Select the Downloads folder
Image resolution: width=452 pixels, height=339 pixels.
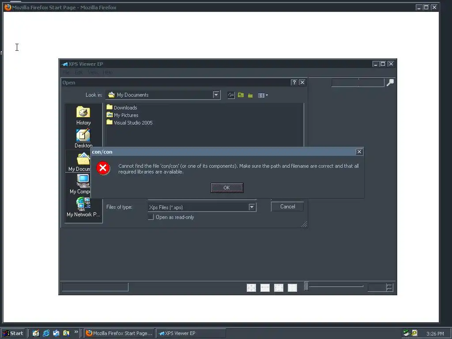coord(122,108)
